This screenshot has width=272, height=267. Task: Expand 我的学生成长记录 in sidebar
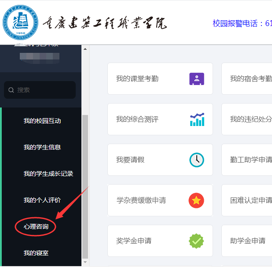[48, 174]
